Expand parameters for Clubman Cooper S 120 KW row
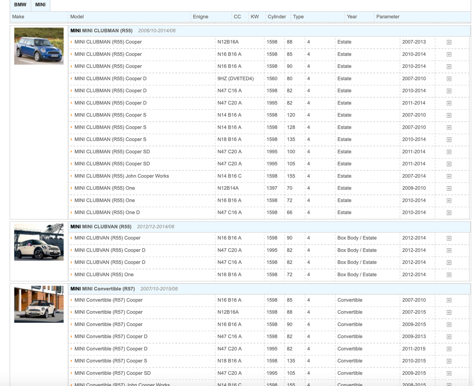474x386 pixels. [x=449, y=115]
